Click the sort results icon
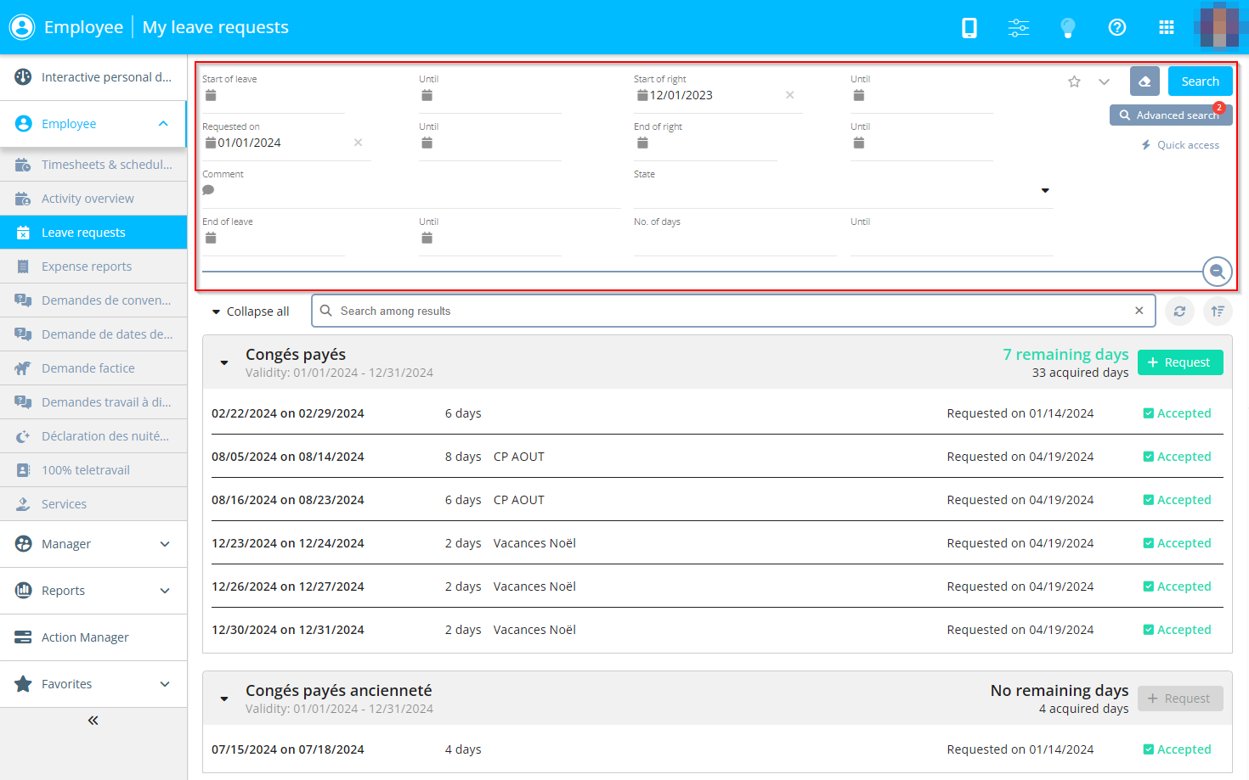The width and height of the screenshot is (1249, 780). coord(1218,311)
